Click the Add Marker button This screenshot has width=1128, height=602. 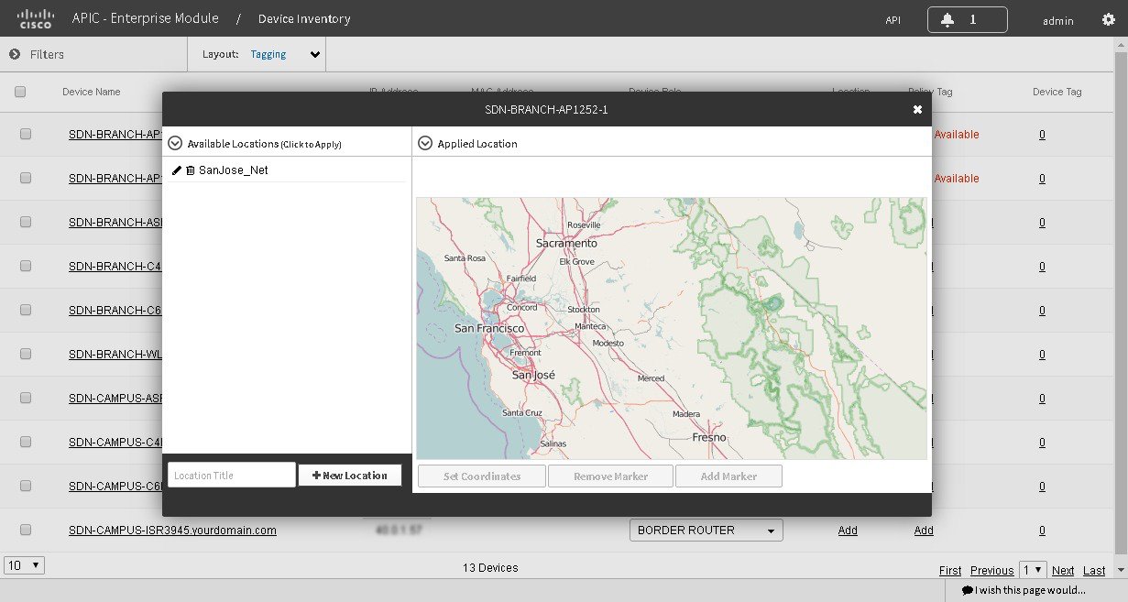[728, 476]
